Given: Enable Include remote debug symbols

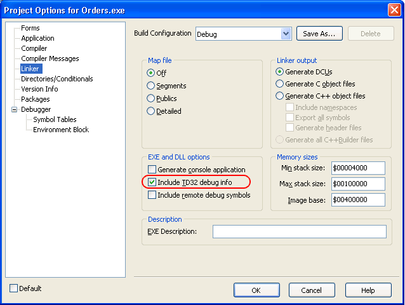Looking at the screenshot, I should (x=152, y=195).
